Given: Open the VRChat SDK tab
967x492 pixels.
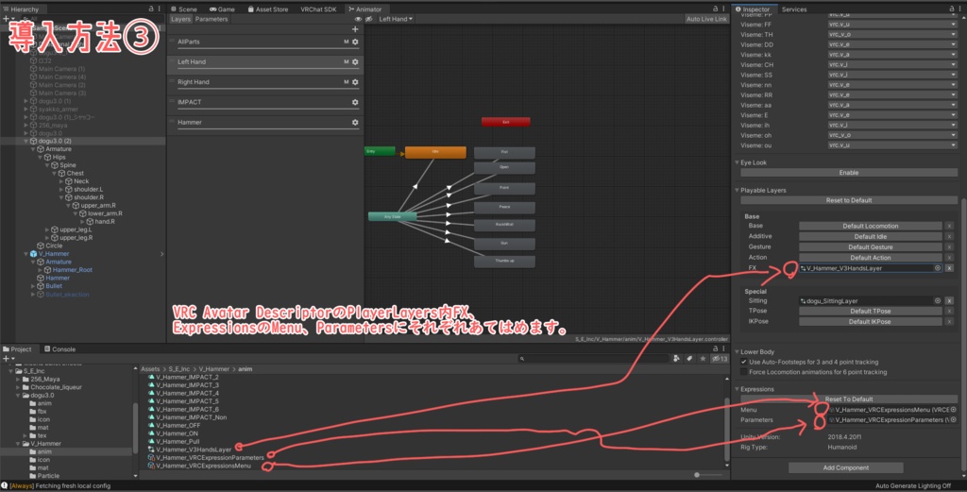Looking at the screenshot, I should (x=318, y=9).
